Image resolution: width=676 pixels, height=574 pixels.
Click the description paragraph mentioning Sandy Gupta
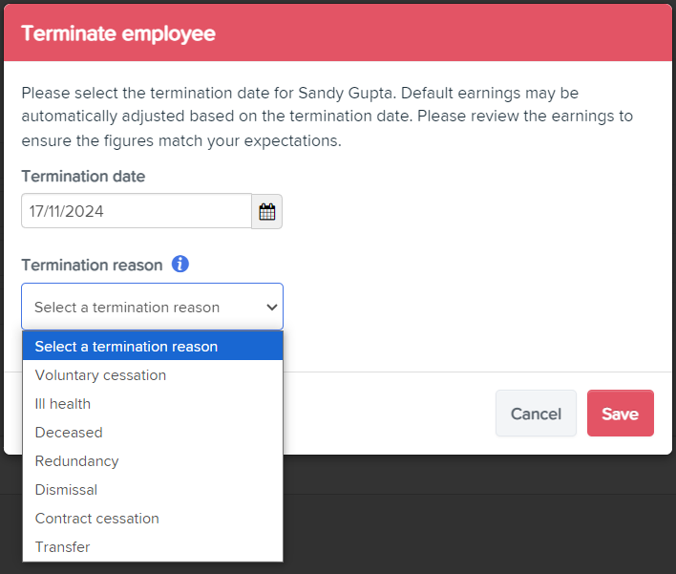(x=327, y=117)
